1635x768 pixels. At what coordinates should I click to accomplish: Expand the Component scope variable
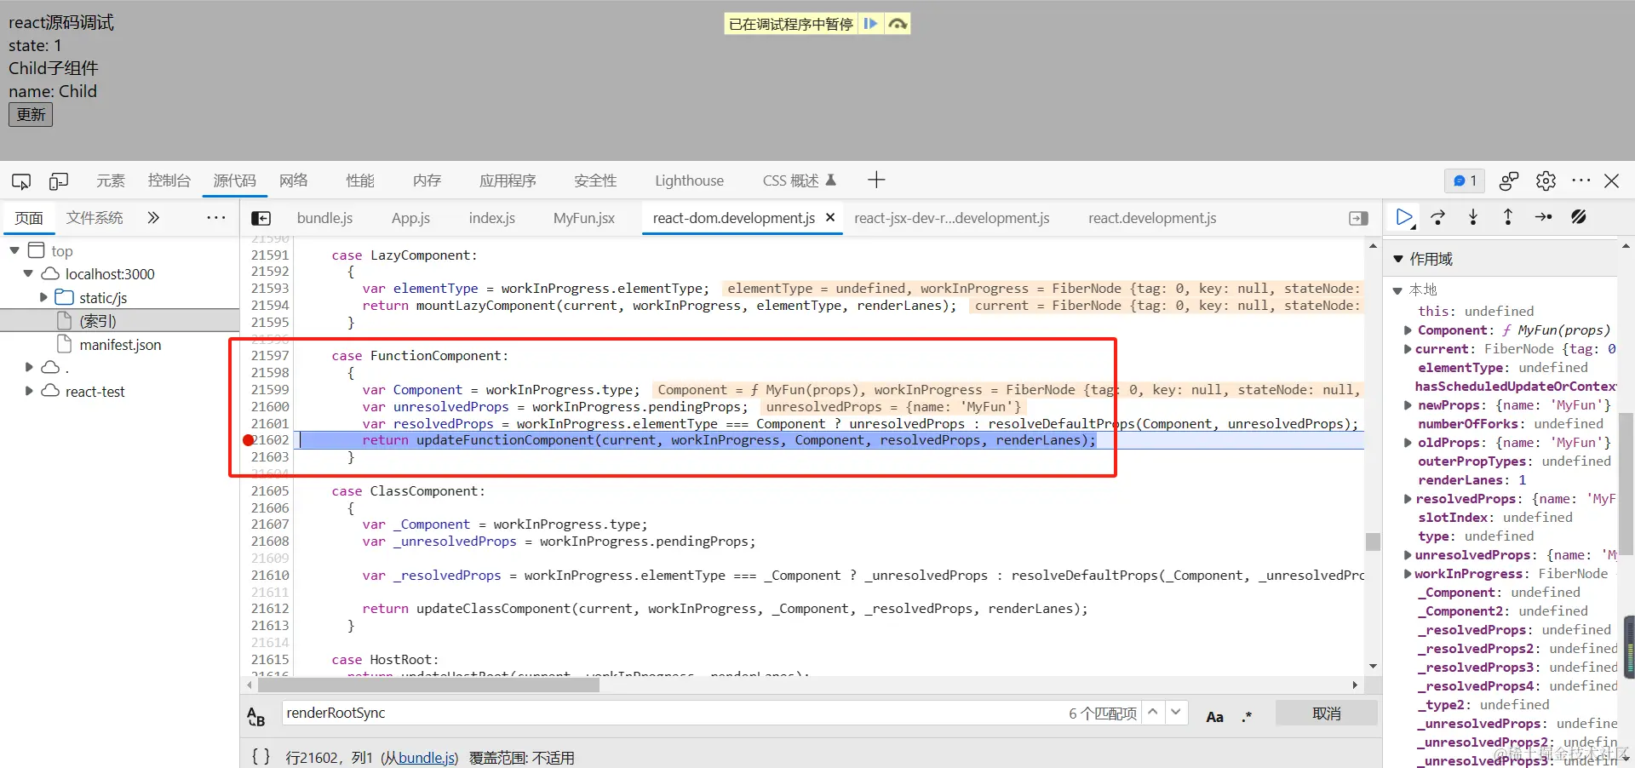click(x=1408, y=330)
